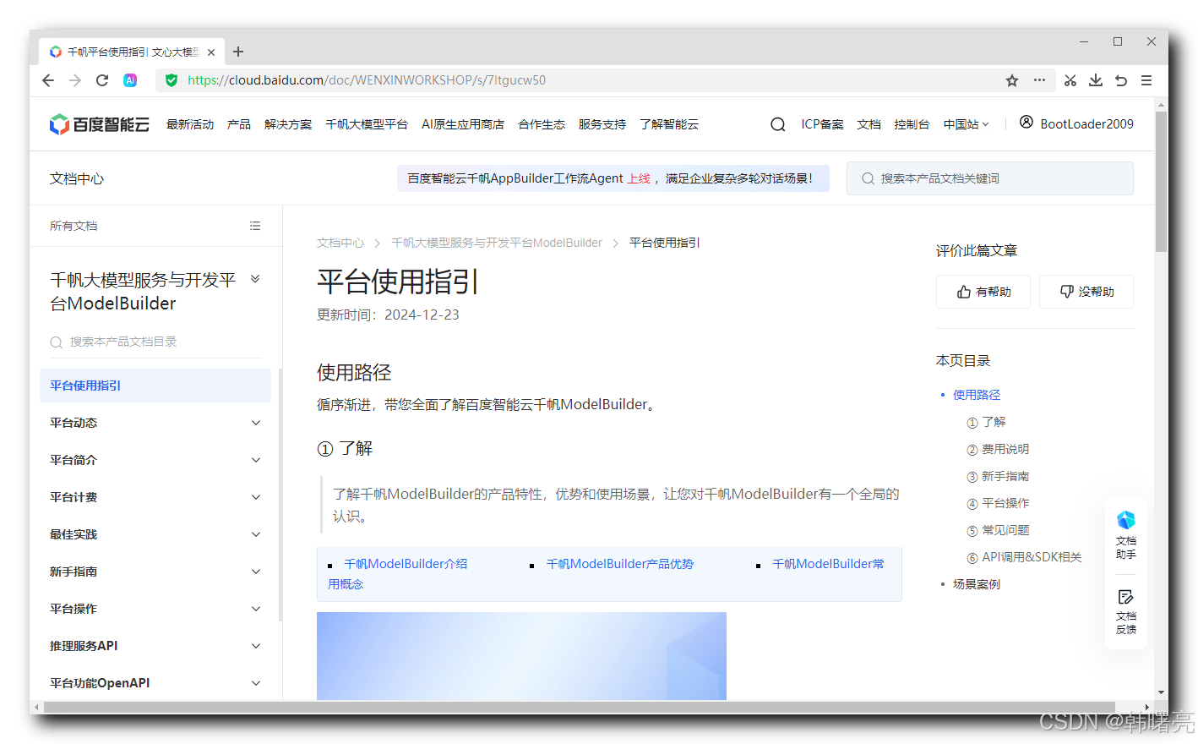Click the 千帆大模型服务与开发平台ModelBuilder breadcrumb
Image resolution: width=1198 pixels, height=744 pixels.
click(x=497, y=243)
